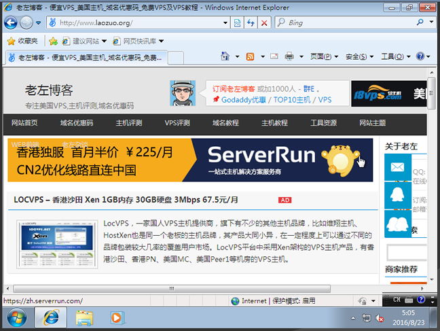Open 页面(P) menu
This screenshot has width=440, height=331.
(x=324, y=56)
